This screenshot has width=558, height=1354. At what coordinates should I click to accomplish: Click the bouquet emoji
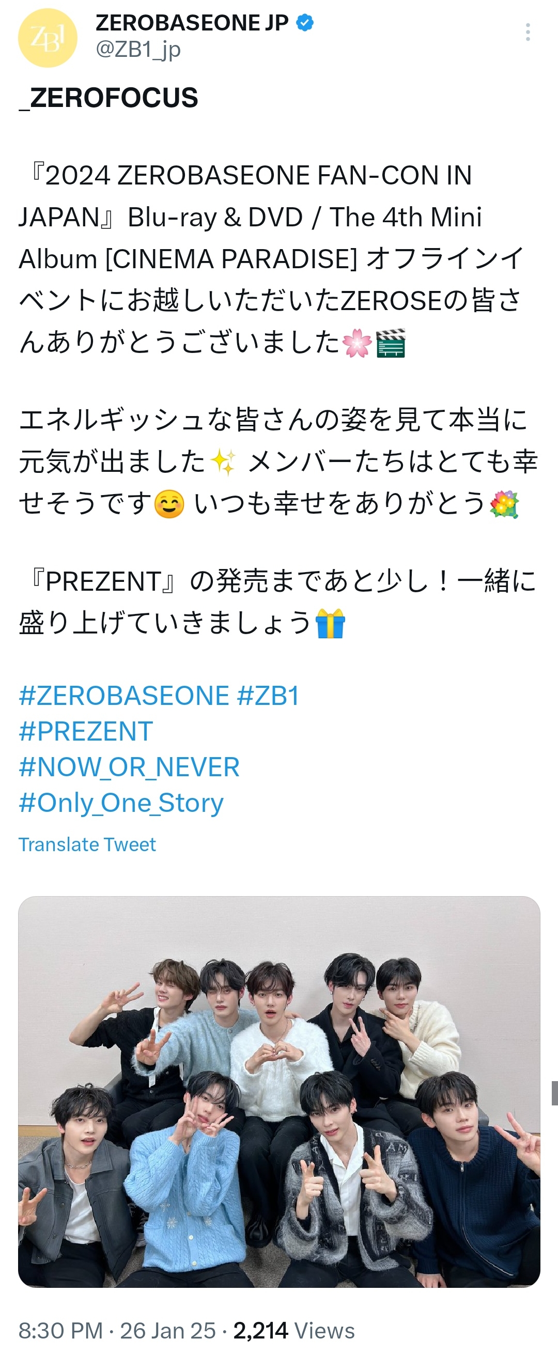click(504, 503)
